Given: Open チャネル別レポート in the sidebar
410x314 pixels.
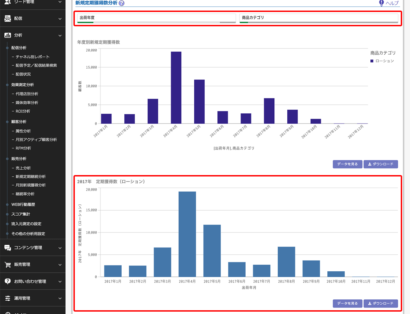Looking at the screenshot, I should (x=32, y=57).
